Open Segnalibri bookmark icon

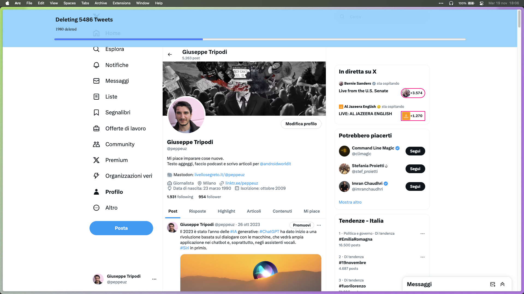(x=96, y=112)
